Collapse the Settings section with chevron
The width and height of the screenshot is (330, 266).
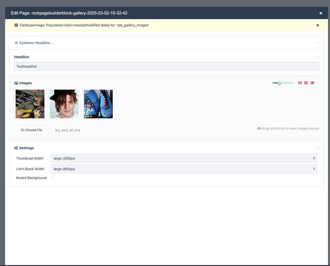pyautogui.click(x=318, y=148)
